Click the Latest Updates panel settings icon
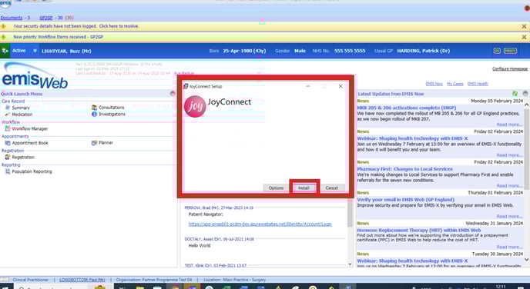Image resolution: width=530 pixels, height=289 pixels. click(525, 94)
